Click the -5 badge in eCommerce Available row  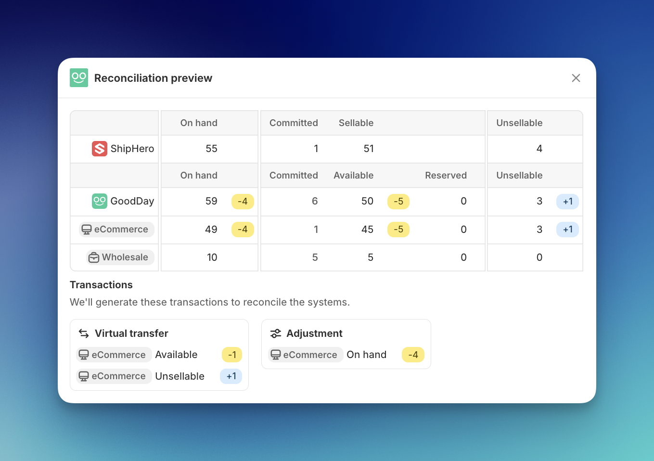[x=398, y=230]
